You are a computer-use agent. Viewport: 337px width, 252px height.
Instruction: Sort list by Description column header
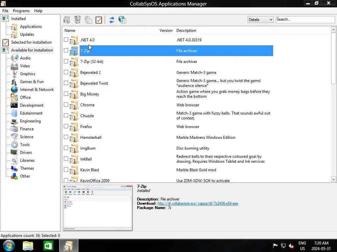[x=186, y=31]
